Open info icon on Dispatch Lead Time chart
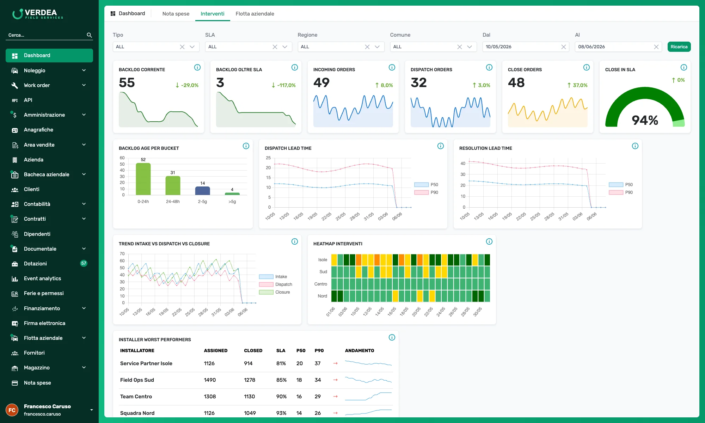This screenshot has width=705, height=423. (x=441, y=146)
